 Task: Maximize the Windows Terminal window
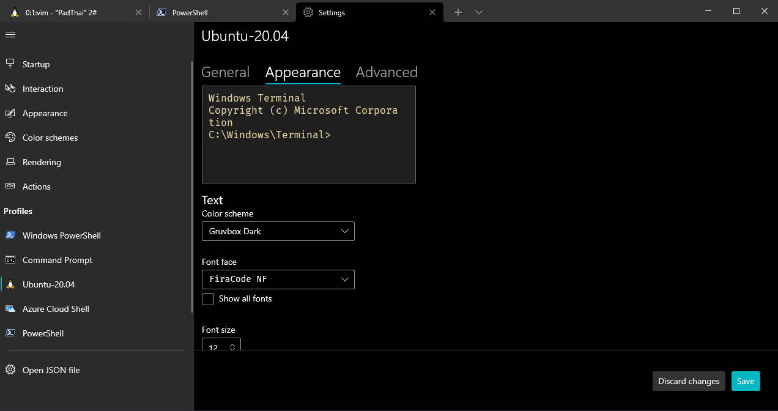click(x=736, y=11)
